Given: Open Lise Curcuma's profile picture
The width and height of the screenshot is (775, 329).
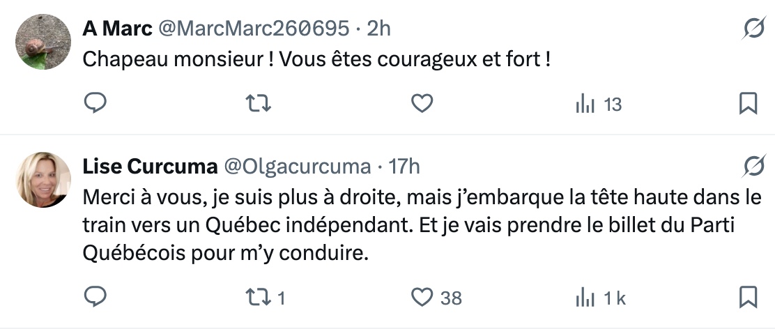Looking at the screenshot, I should [43, 180].
